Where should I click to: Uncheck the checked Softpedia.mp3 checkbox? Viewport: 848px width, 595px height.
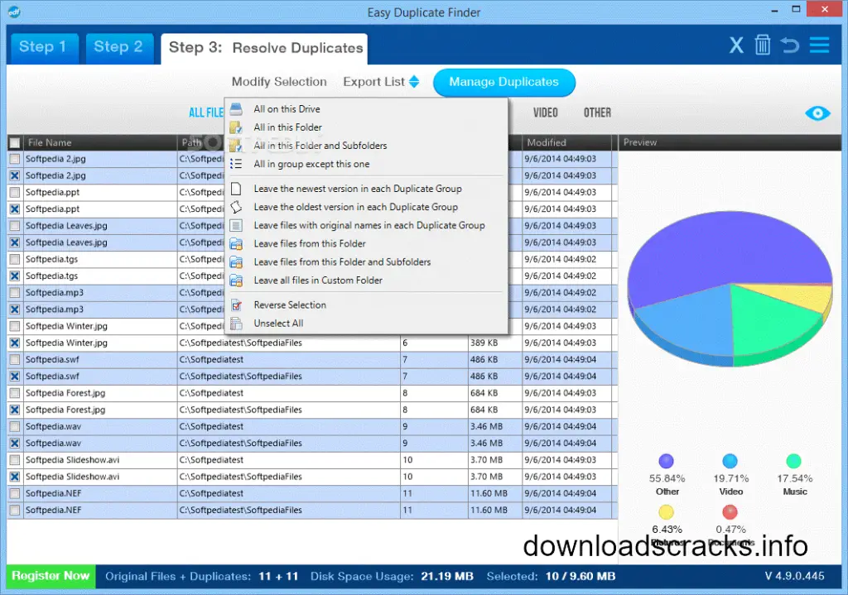pos(15,309)
